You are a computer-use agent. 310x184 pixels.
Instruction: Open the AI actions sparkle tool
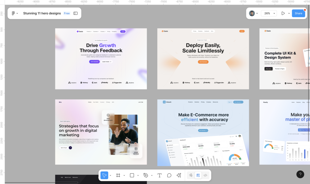(x=179, y=175)
